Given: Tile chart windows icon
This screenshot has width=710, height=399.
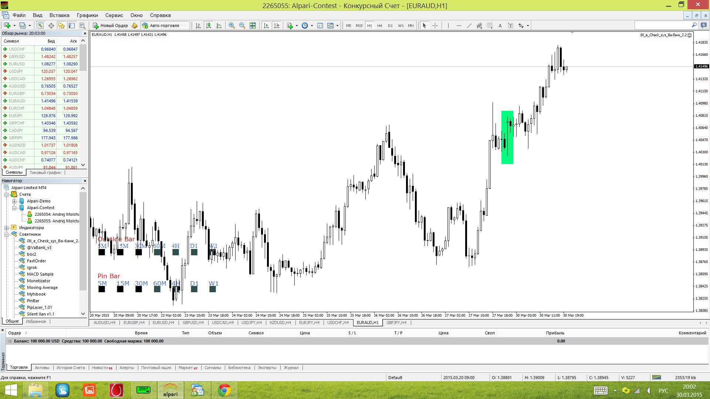Looking at the screenshot, I should click(x=253, y=25).
